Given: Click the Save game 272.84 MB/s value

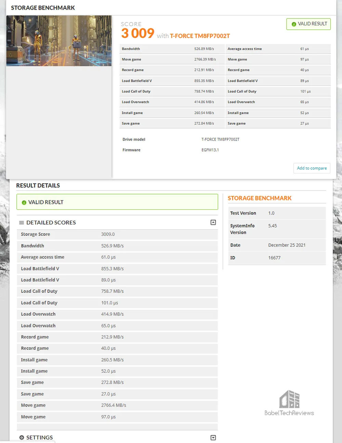Looking at the screenshot, I should 204,123.
